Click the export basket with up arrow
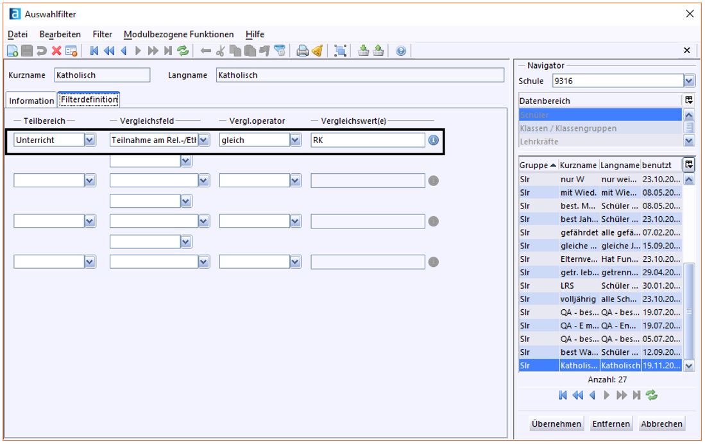The image size is (705, 444). pyautogui.click(x=378, y=51)
